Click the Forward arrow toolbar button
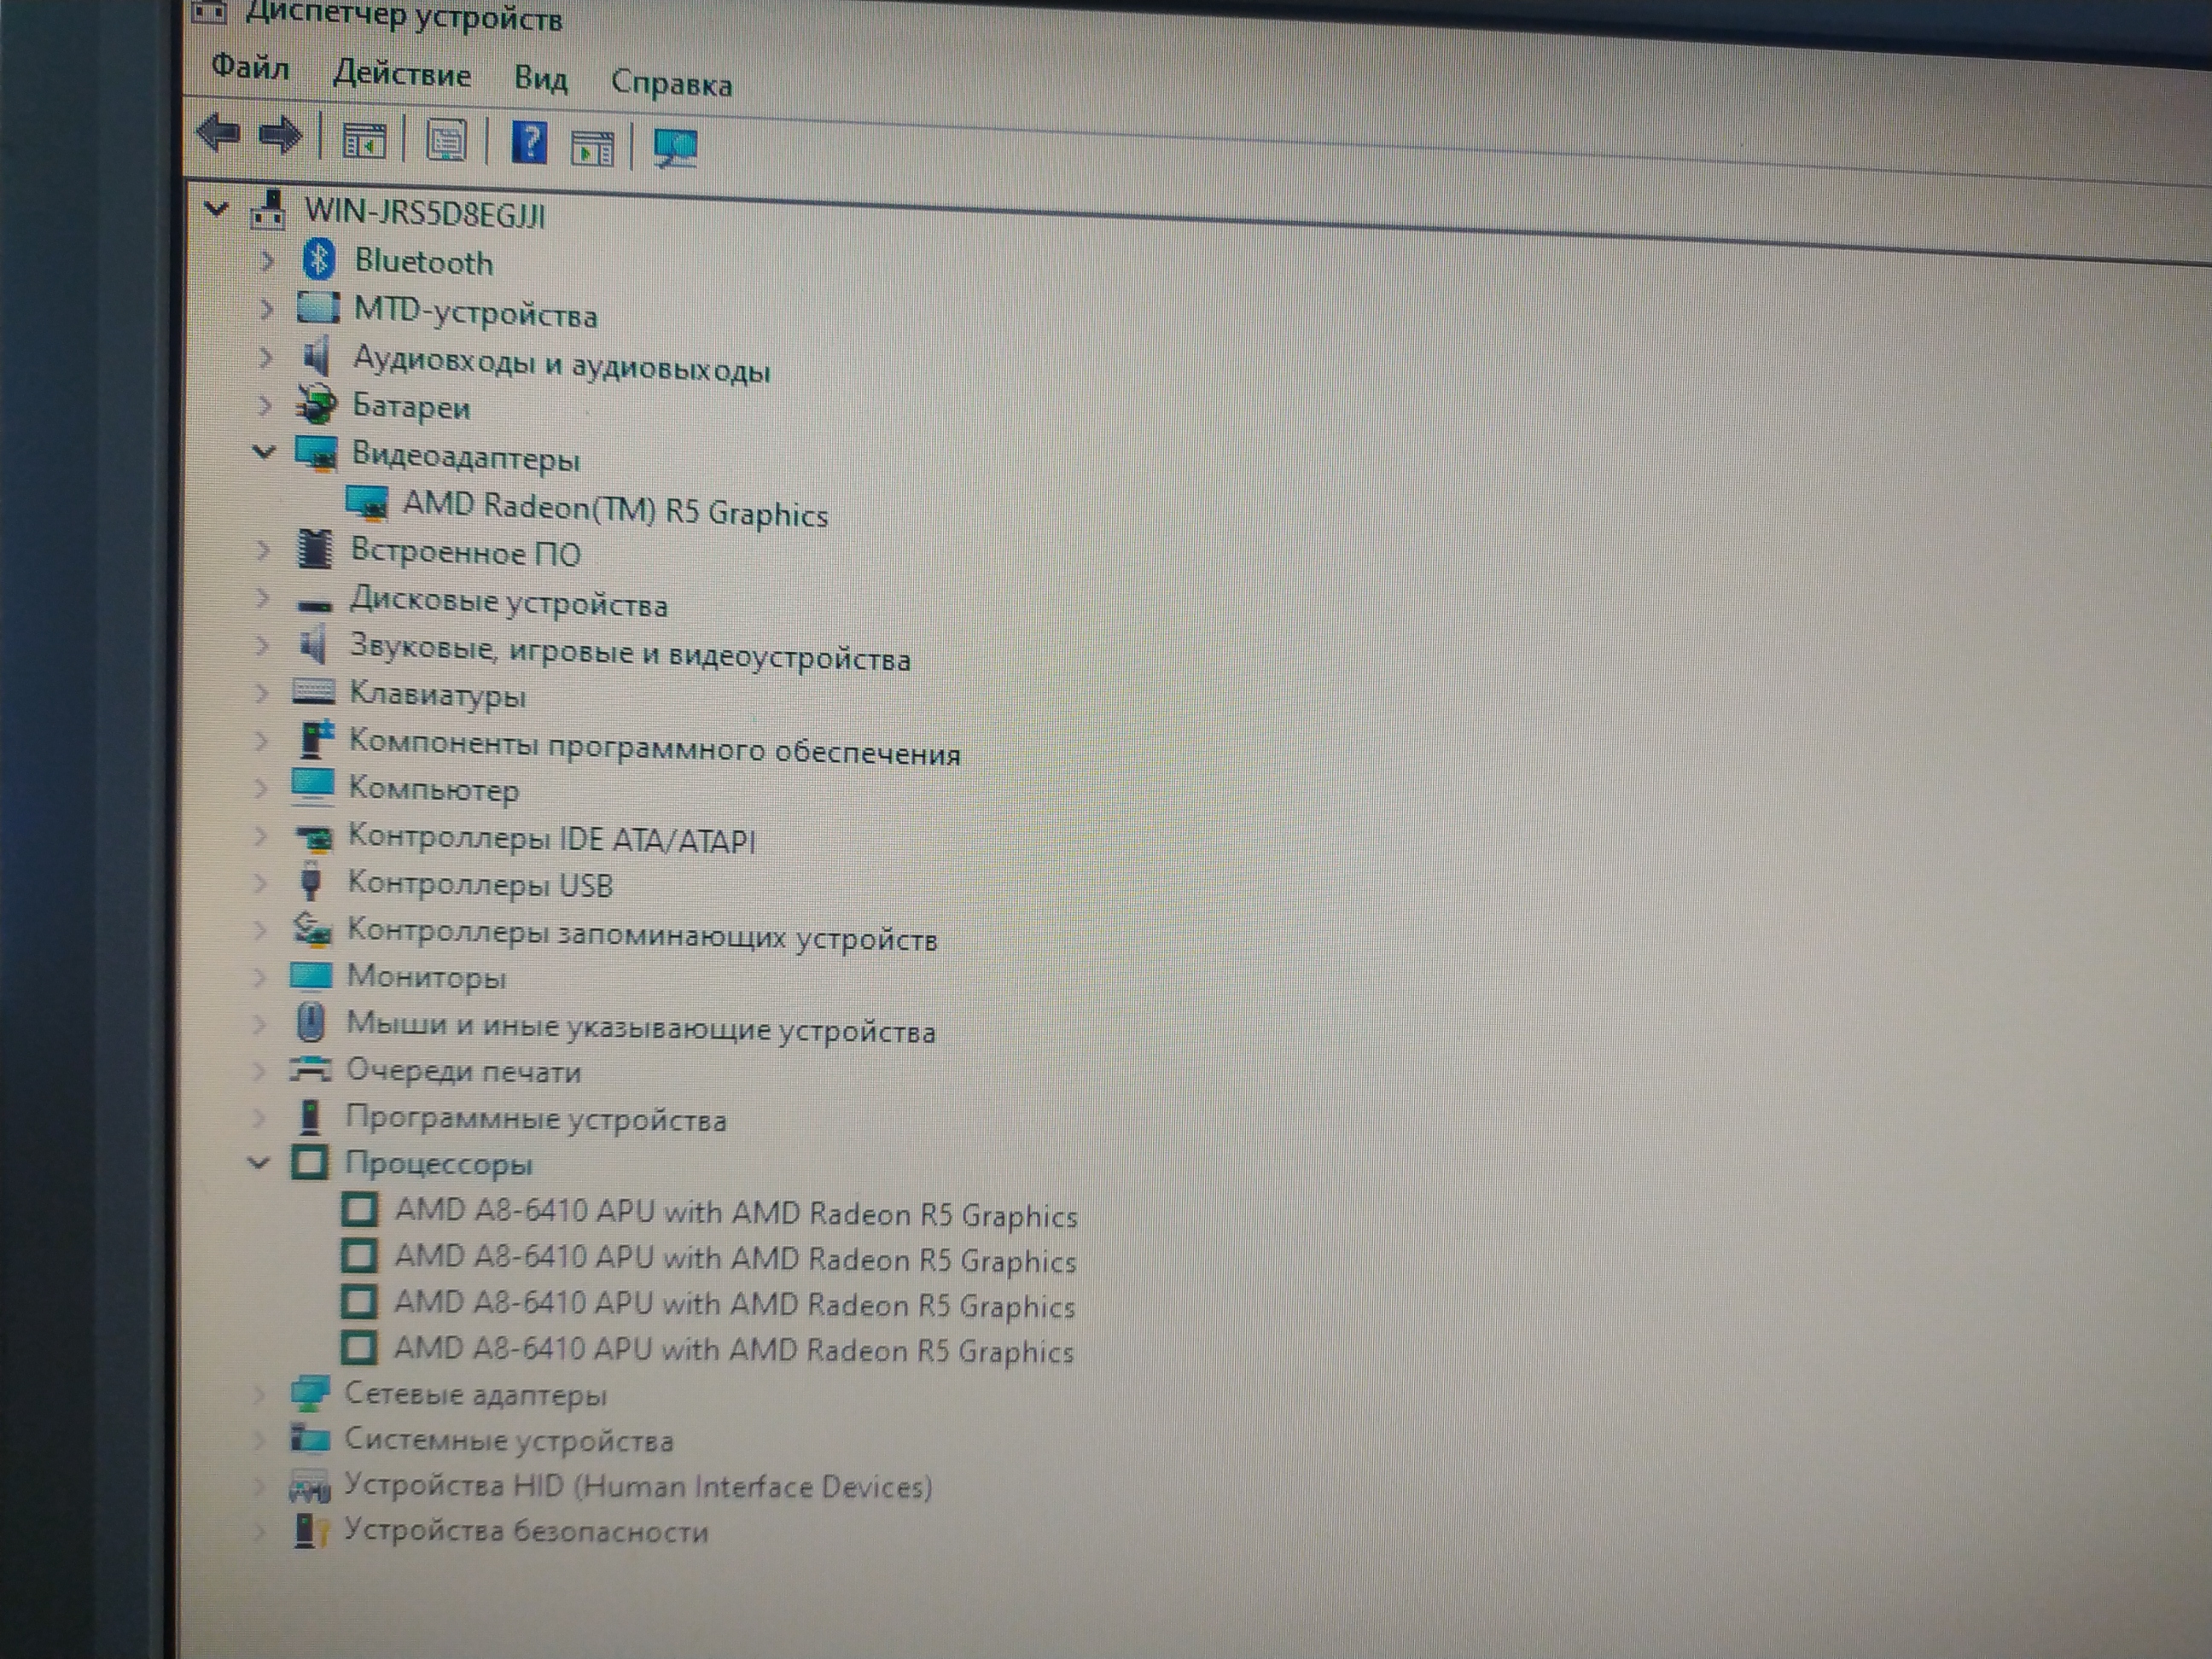 (x=280, y=135)
